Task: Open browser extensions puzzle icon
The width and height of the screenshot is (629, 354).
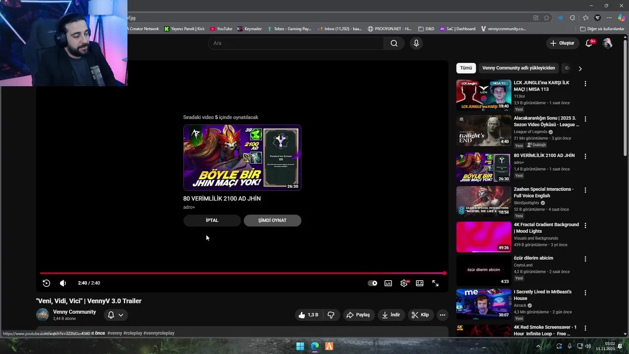Action: point(572,18)
